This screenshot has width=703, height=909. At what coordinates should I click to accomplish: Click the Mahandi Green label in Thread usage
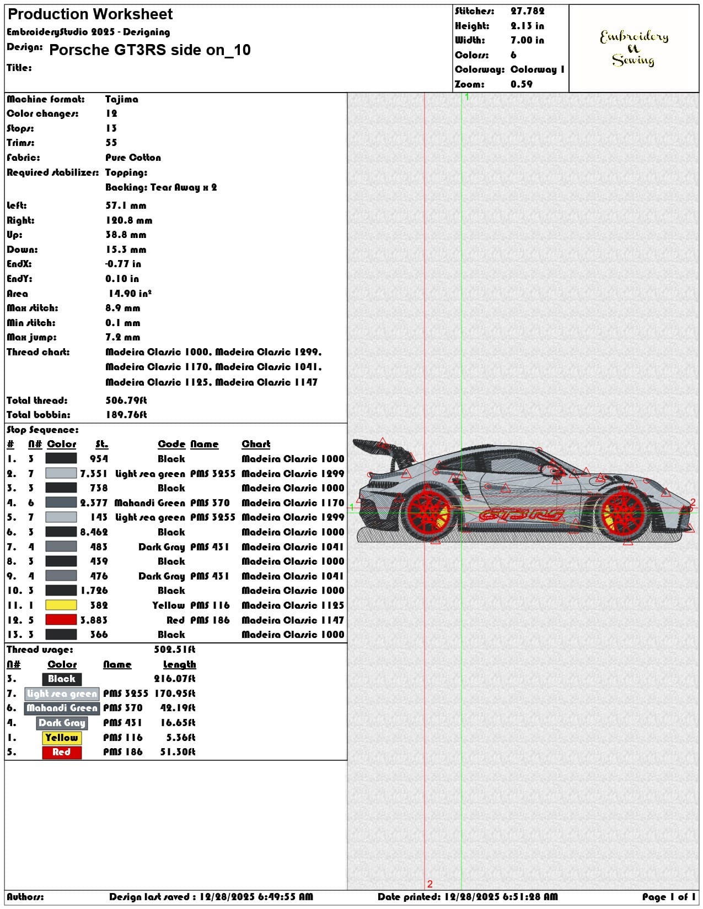point(62,708)
